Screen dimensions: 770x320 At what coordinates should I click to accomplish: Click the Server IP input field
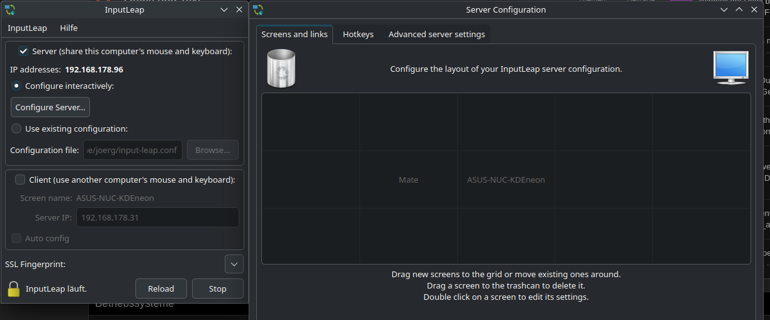click(157, 217)
